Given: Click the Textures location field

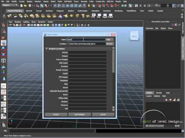Looking at the screenshot, I should tap(87, 105).
